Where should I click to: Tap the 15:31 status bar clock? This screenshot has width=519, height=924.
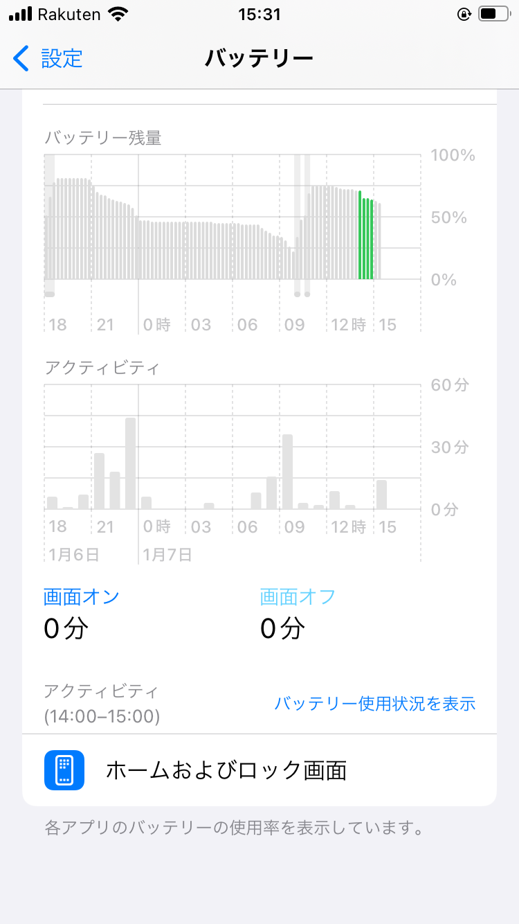[259, 14]
